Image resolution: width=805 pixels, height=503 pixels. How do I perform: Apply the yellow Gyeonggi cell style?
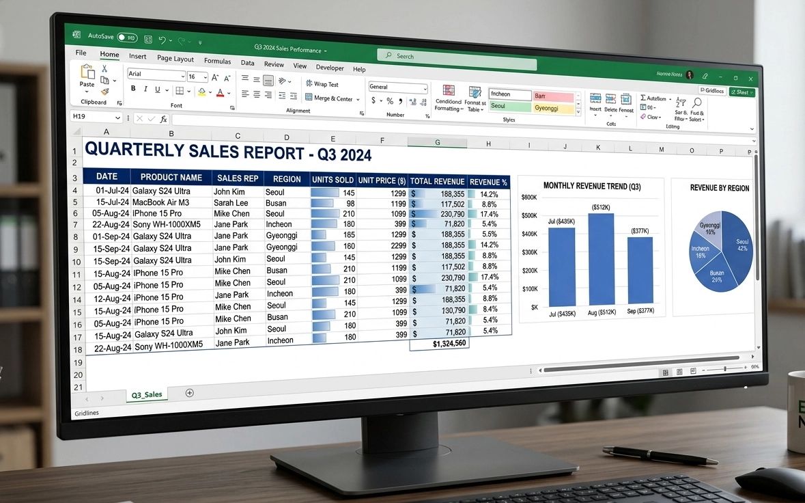tap(553, 109)
